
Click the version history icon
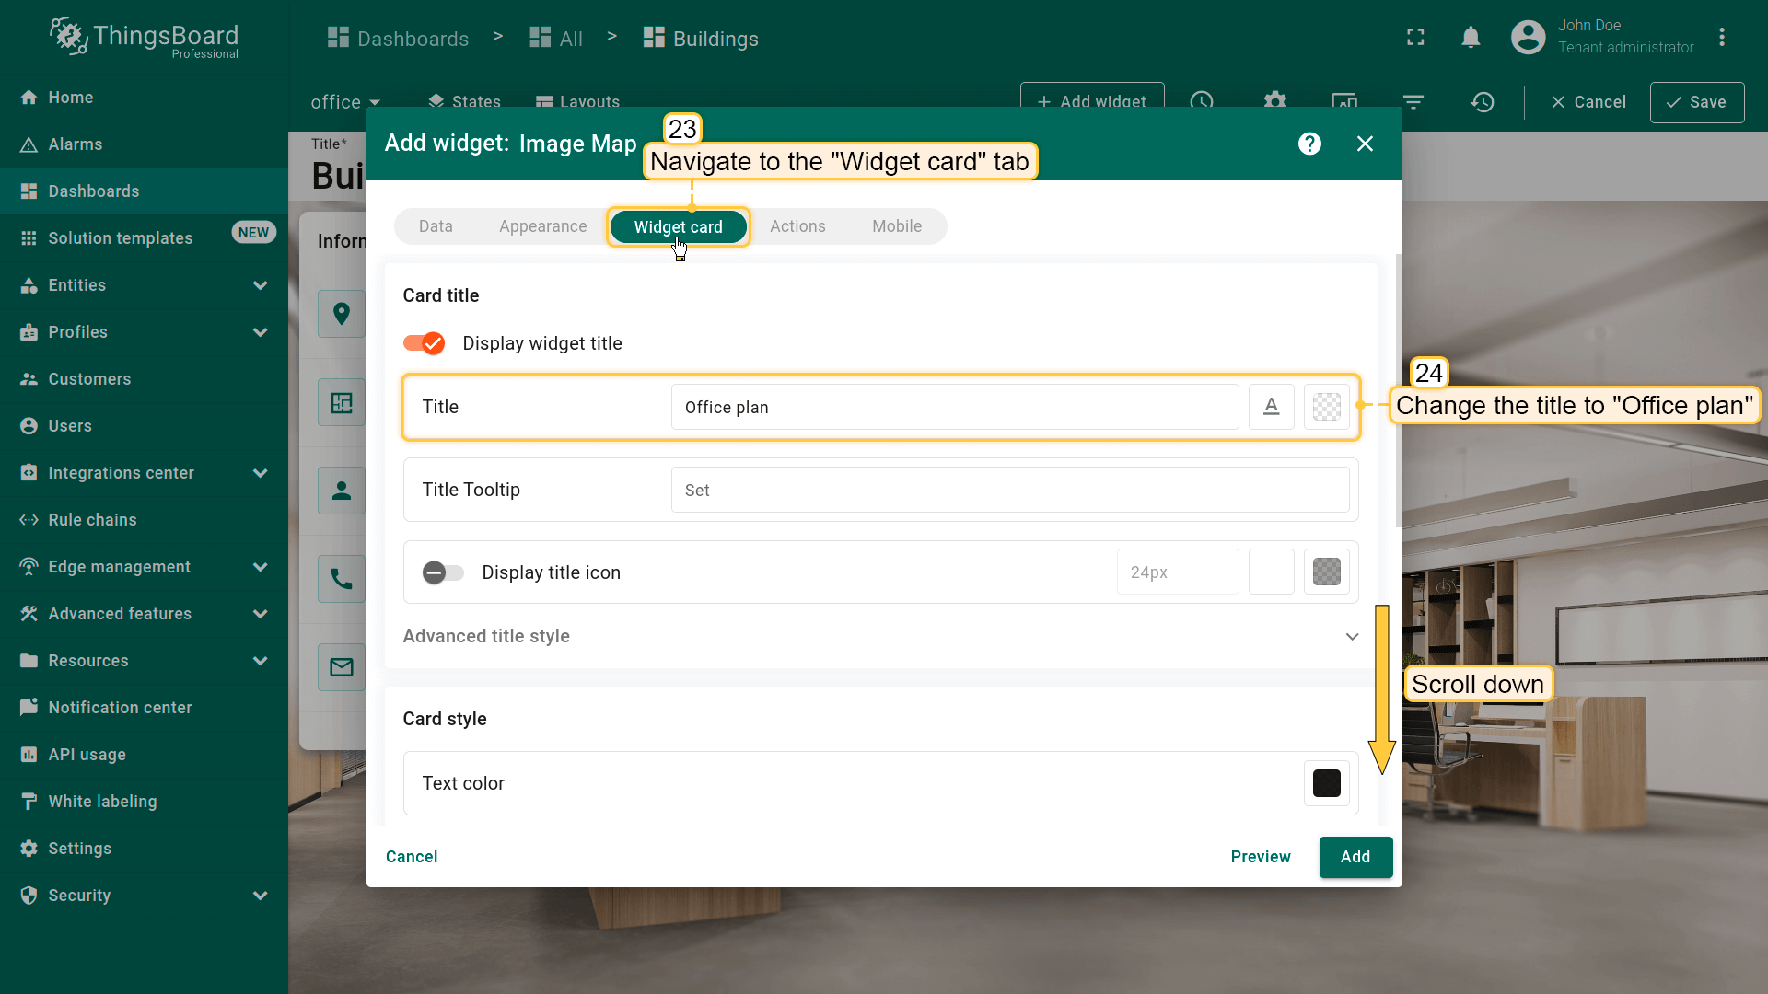pos(1482,102)
